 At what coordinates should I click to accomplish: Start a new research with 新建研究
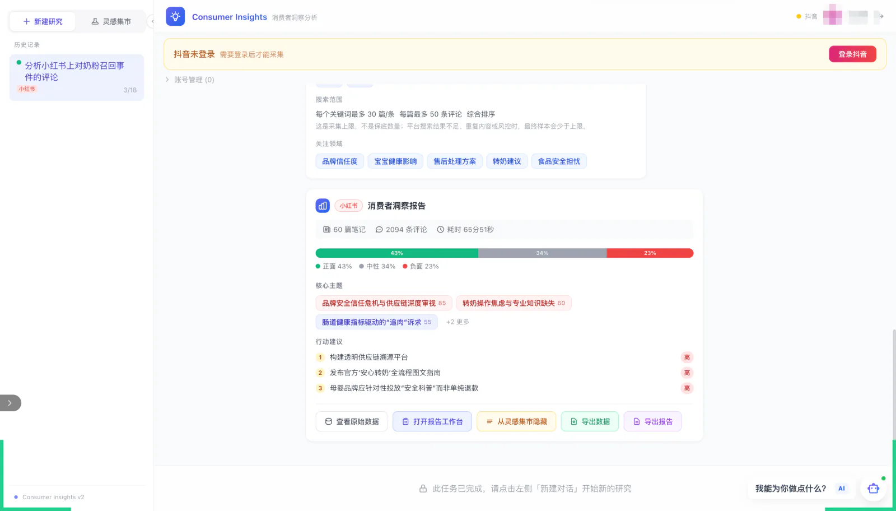click(43, 21)
